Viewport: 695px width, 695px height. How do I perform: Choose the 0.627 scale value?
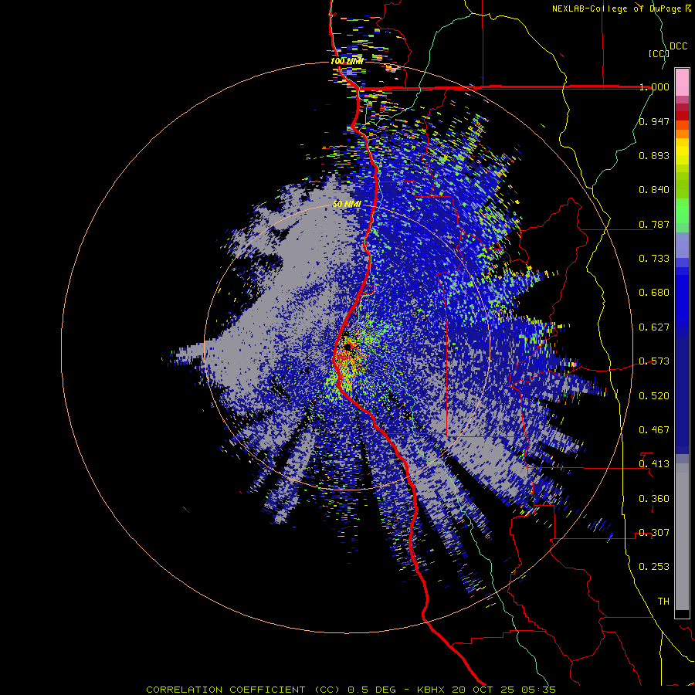pos(654,327)
